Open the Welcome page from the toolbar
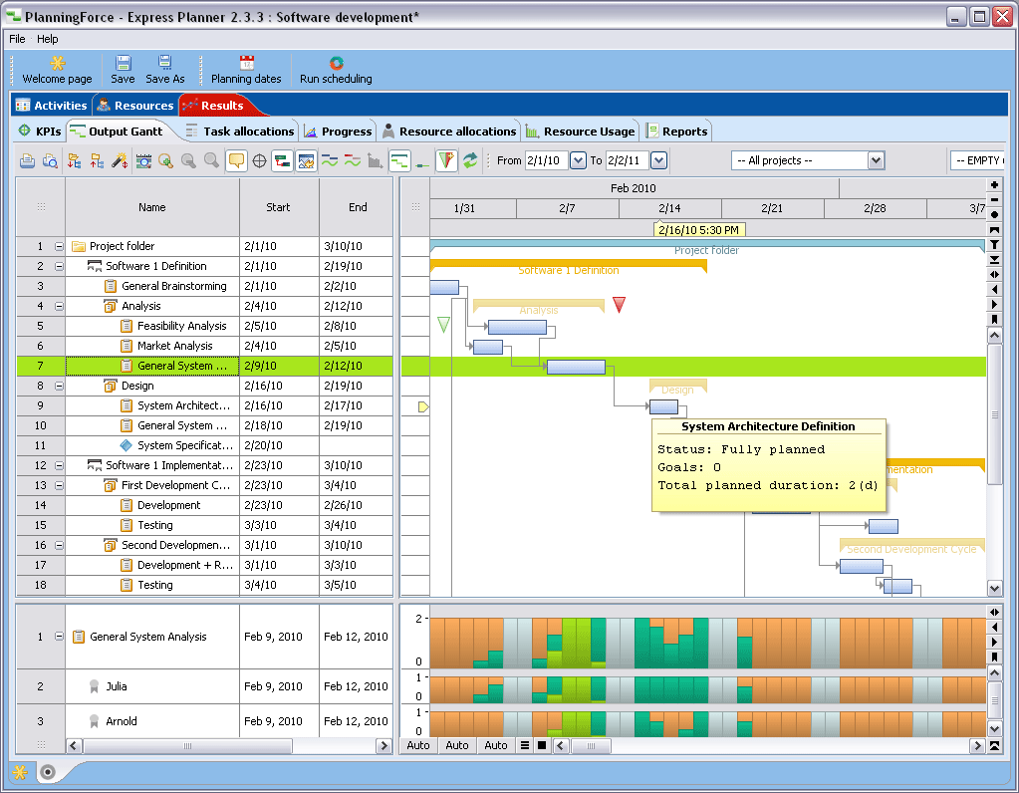Screen dimensions: 1019x793 click(57, 64)
